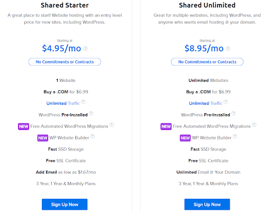Click 'Buy a .COM for $6.99' in Shared Unlimited

tap(209, 92)
